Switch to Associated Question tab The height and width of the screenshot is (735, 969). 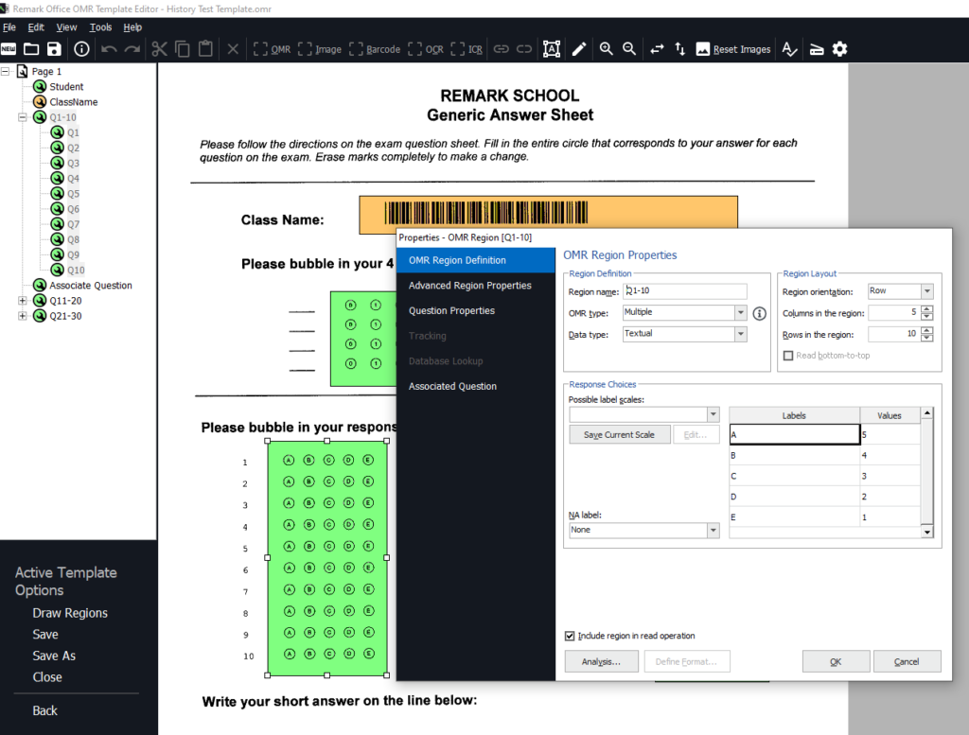point(475,386)
